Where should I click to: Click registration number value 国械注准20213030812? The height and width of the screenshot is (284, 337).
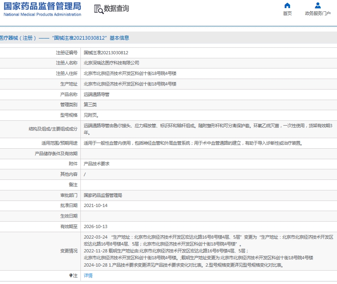coord(106,53)
